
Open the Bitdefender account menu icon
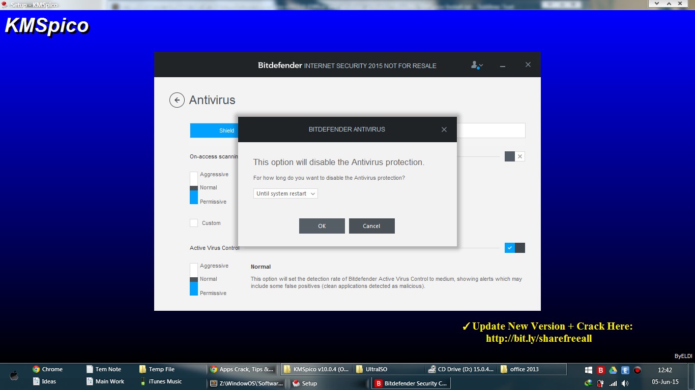click(x=477, y=65)
